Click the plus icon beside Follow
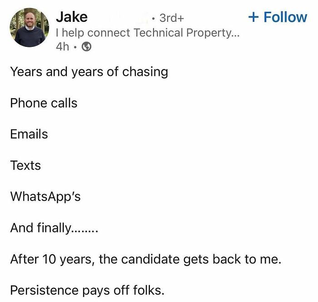Image resolution: width=318 pixels, height=302 pixels. point(253,17)
